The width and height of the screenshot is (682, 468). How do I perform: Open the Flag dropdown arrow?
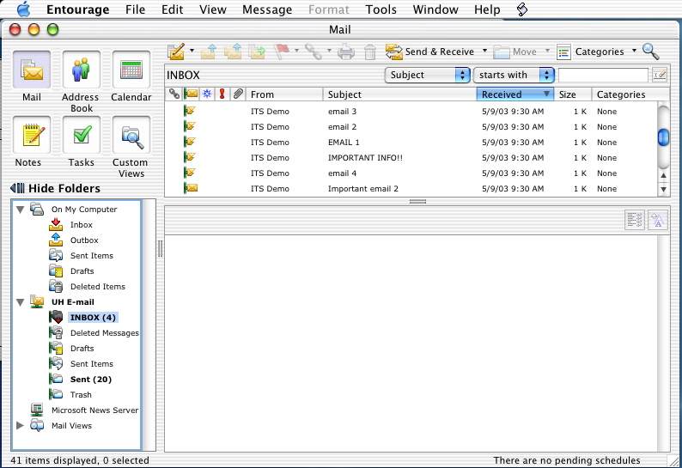tap(296, 51)
